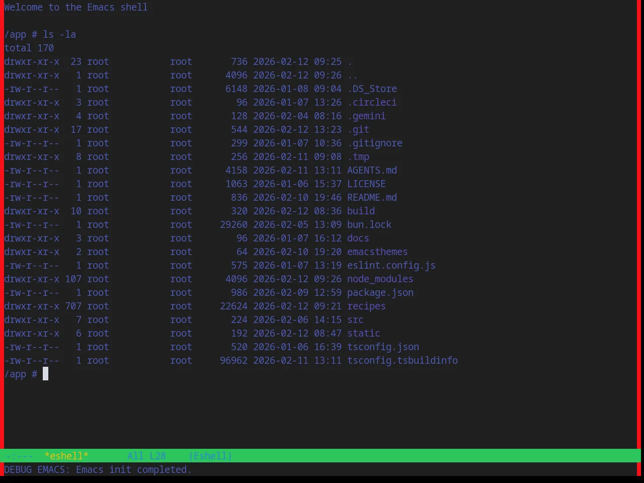
Task: Click the 96962 file size value
Action: tap(233, 360)
